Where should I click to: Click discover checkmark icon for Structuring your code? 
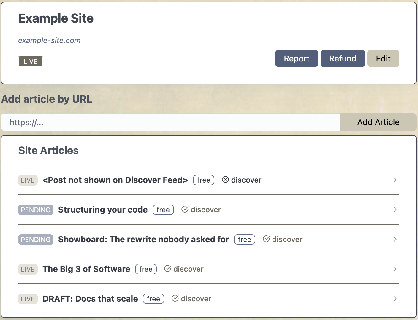click(x=185, y=209)
